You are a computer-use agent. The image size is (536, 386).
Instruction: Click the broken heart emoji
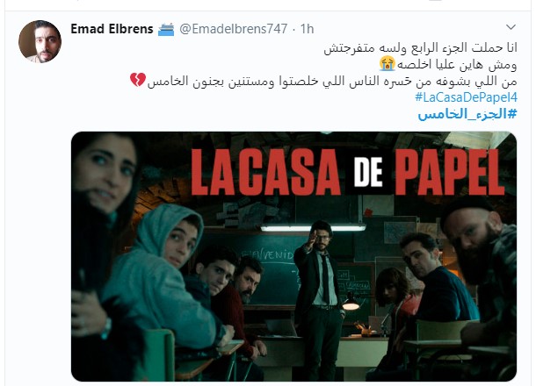138,80
